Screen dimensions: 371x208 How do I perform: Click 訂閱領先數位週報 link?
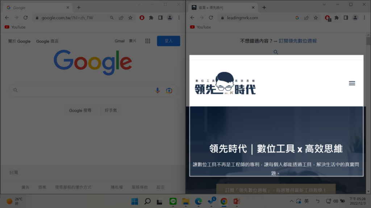click(x=297, y=41)
